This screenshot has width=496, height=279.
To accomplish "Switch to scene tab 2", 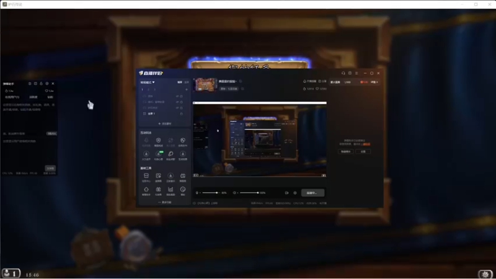I will 148,89.
